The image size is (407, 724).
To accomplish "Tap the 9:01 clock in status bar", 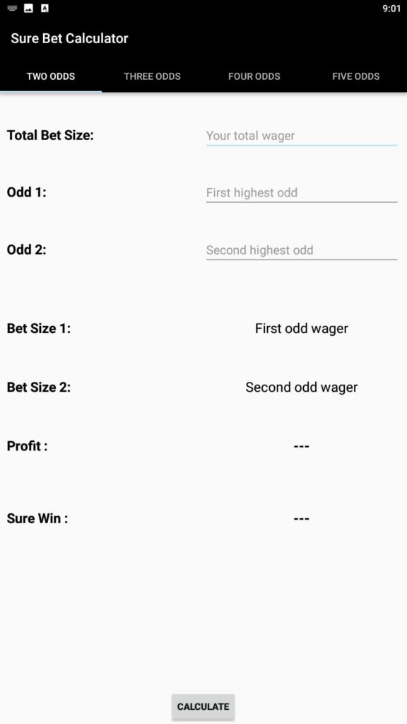I will [x=391, y=8].
